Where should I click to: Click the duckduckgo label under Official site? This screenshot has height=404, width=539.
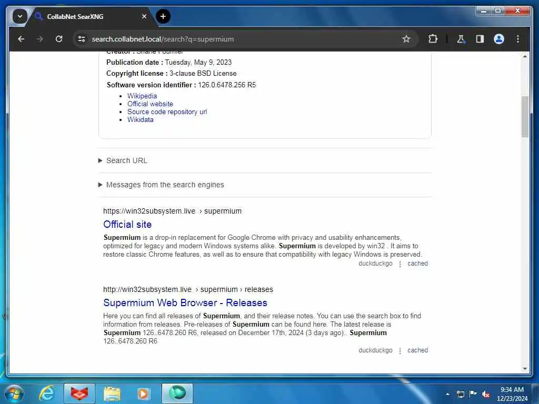click(x=375, y=264)
